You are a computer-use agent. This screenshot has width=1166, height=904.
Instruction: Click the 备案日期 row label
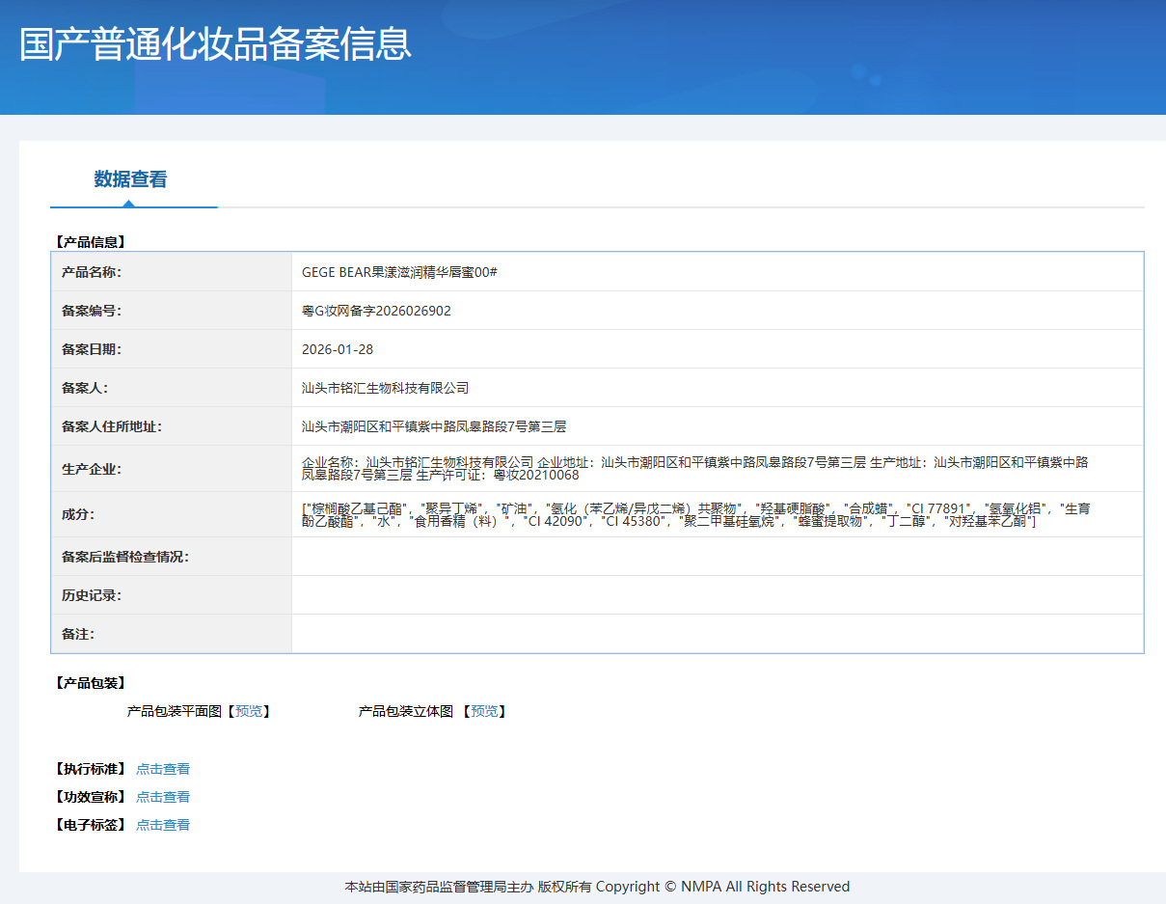92,349
